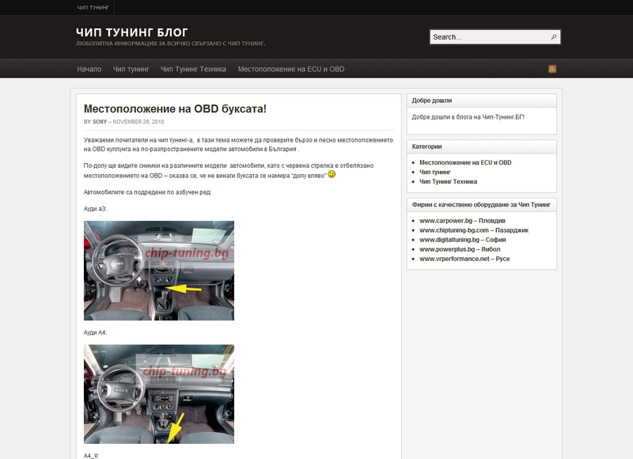Visit www.chiptuning-bg.com – Пазарджик link

[x=474, y=230]
